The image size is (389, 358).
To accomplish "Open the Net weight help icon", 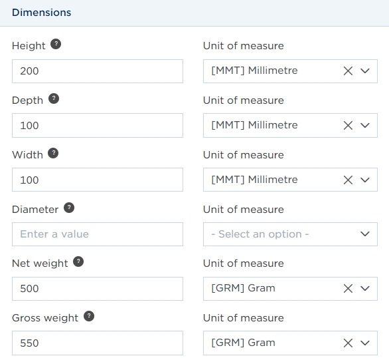I will click(78, 262).
